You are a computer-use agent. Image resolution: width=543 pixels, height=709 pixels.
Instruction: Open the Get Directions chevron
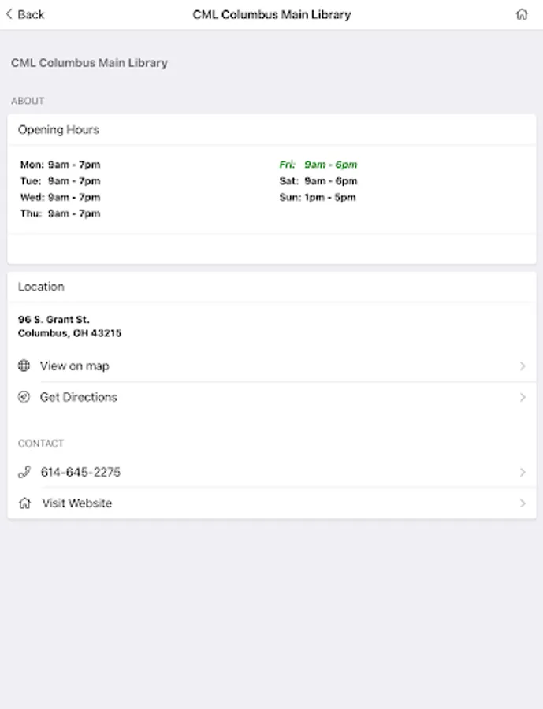click(x=523, y=397)
